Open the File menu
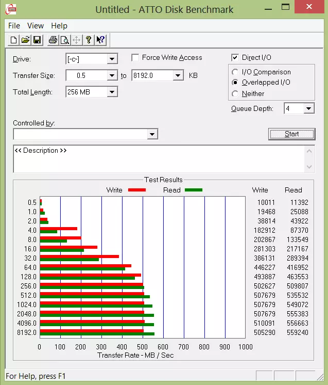Viewport: 328px width, 385px height. coord(14,26)
